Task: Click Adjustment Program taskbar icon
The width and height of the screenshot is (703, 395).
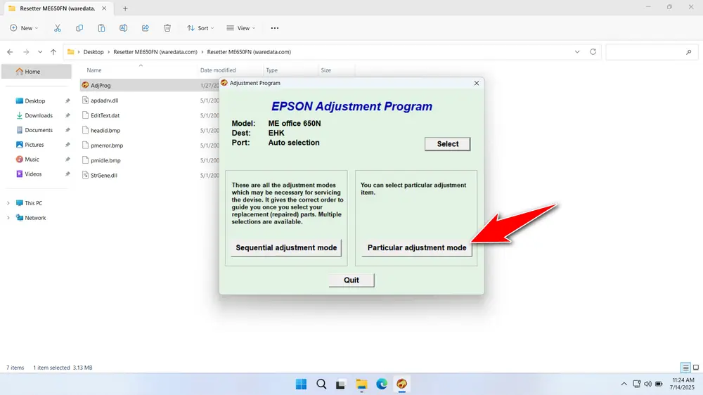Action: coord(401,384)
